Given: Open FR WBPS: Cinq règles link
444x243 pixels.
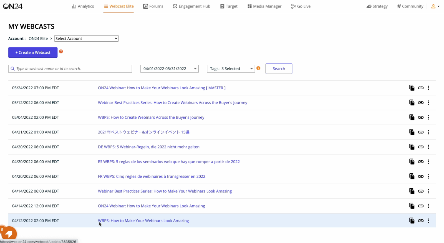Looking at the screenshot, I should 152,176.
